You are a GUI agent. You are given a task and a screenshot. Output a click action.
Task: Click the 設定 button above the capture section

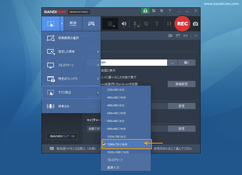182,106
